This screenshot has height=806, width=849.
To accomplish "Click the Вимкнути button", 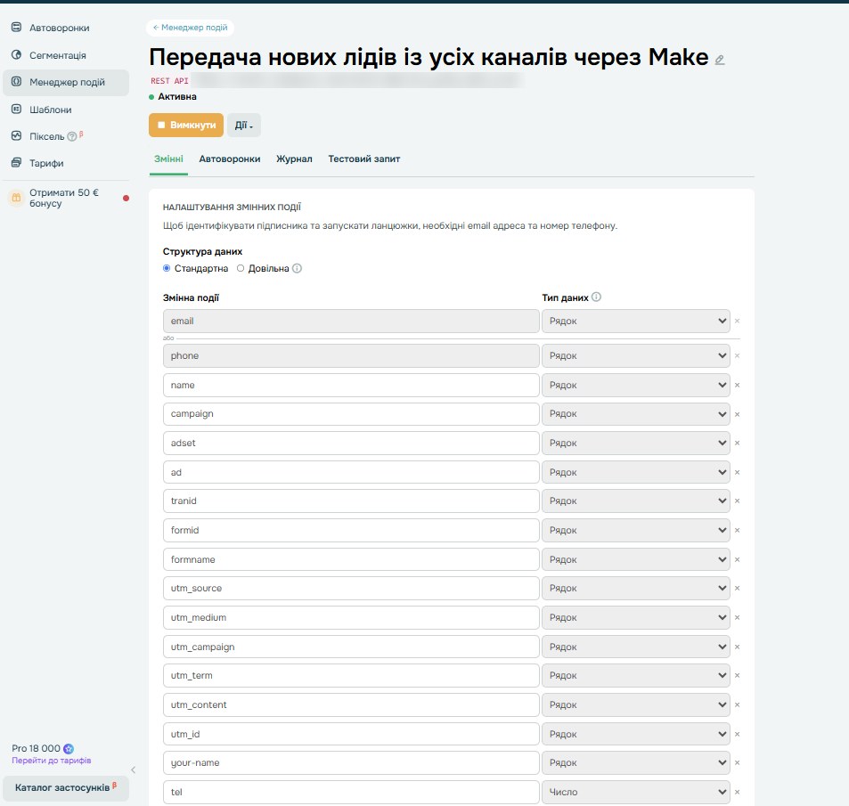I will coord(185,125).
